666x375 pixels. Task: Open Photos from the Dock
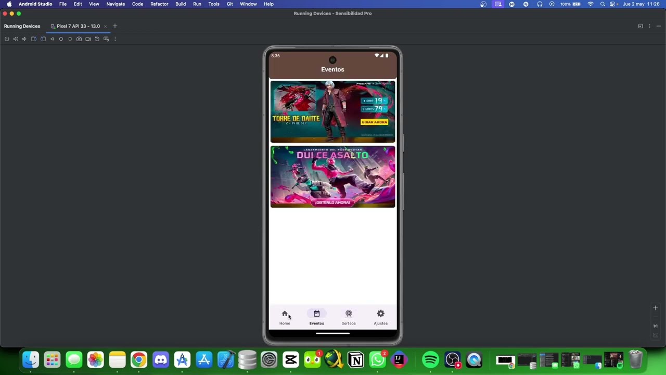point(96,360)
